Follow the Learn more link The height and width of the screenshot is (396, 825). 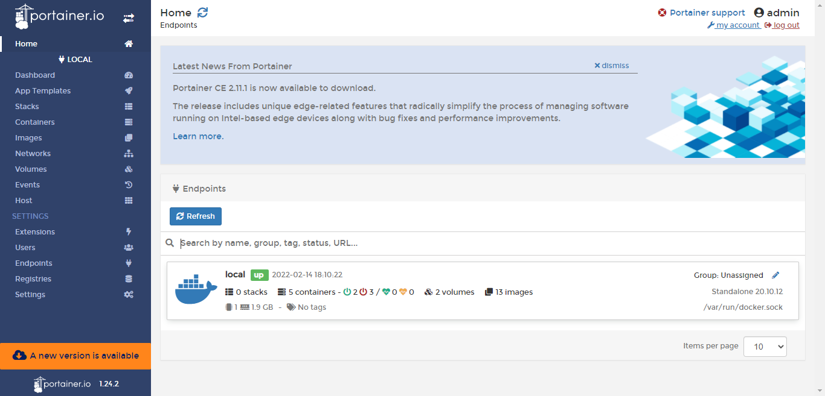pyautogui.click(x=197, y=136)
